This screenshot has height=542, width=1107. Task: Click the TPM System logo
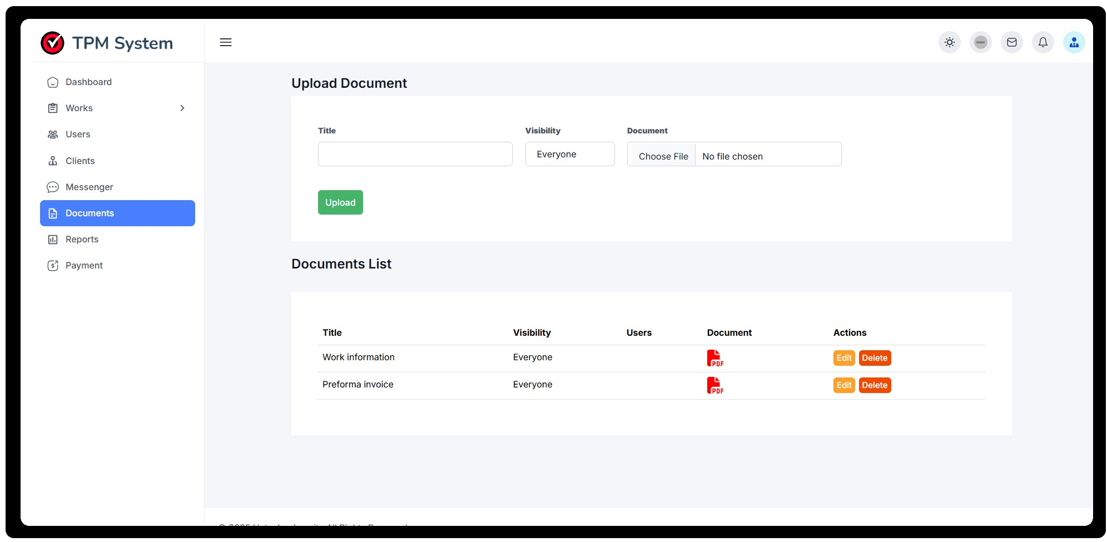pyautogui.click(x=107, y=43)
